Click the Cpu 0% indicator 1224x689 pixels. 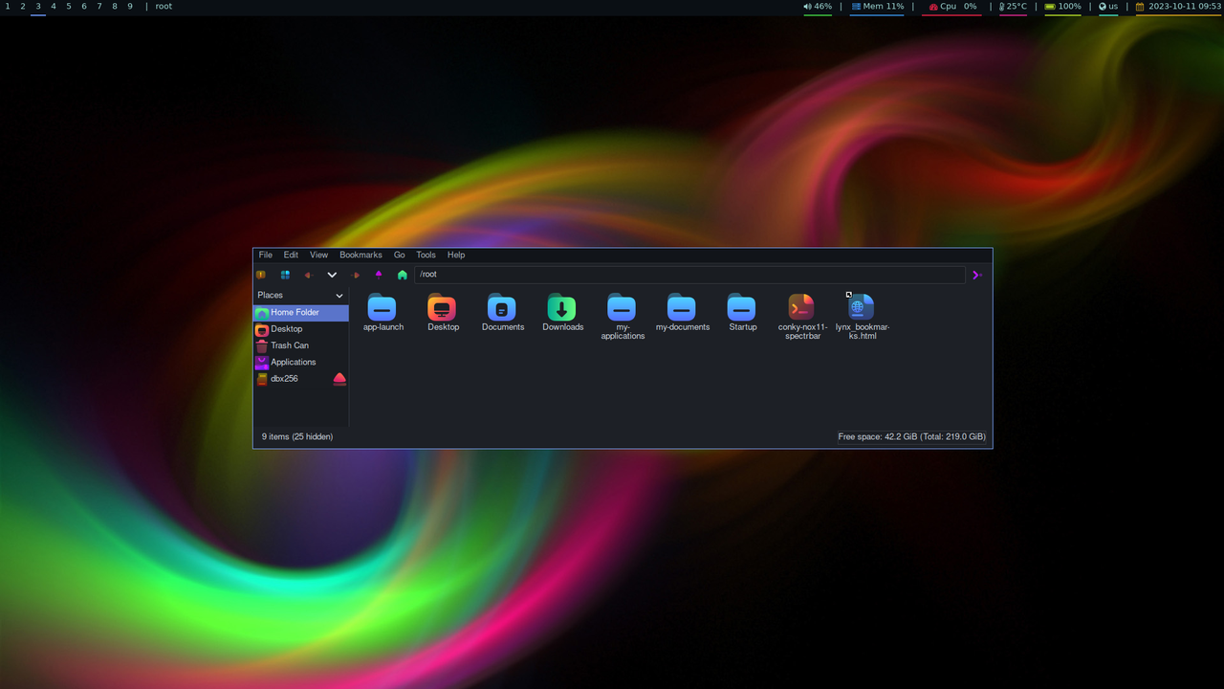click(952, 7)
